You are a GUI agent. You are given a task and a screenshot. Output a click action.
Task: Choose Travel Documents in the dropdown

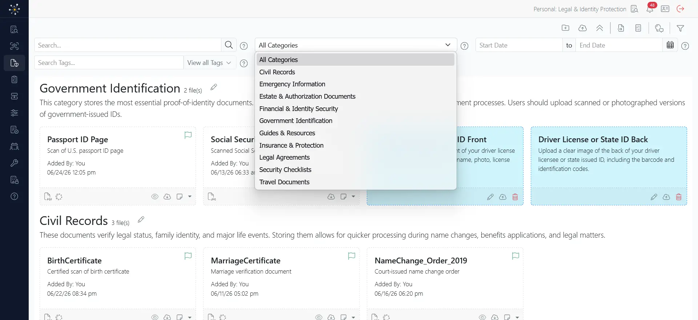point(356,182)
